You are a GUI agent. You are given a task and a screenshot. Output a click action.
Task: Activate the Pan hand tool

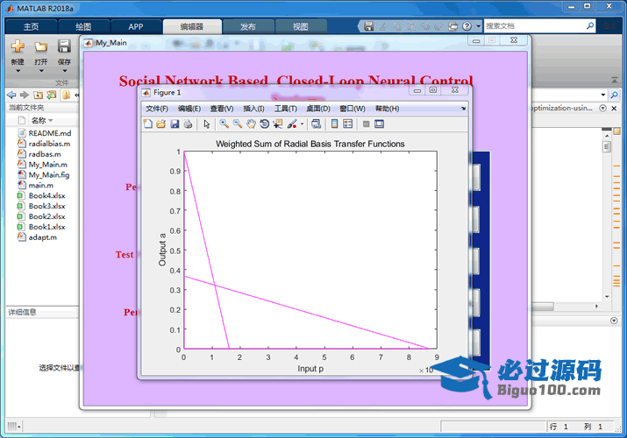(x=251, y=124)
